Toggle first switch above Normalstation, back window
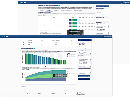Viewport: 130px width, 97px height. pyautogui.click(x=97, y=19)
